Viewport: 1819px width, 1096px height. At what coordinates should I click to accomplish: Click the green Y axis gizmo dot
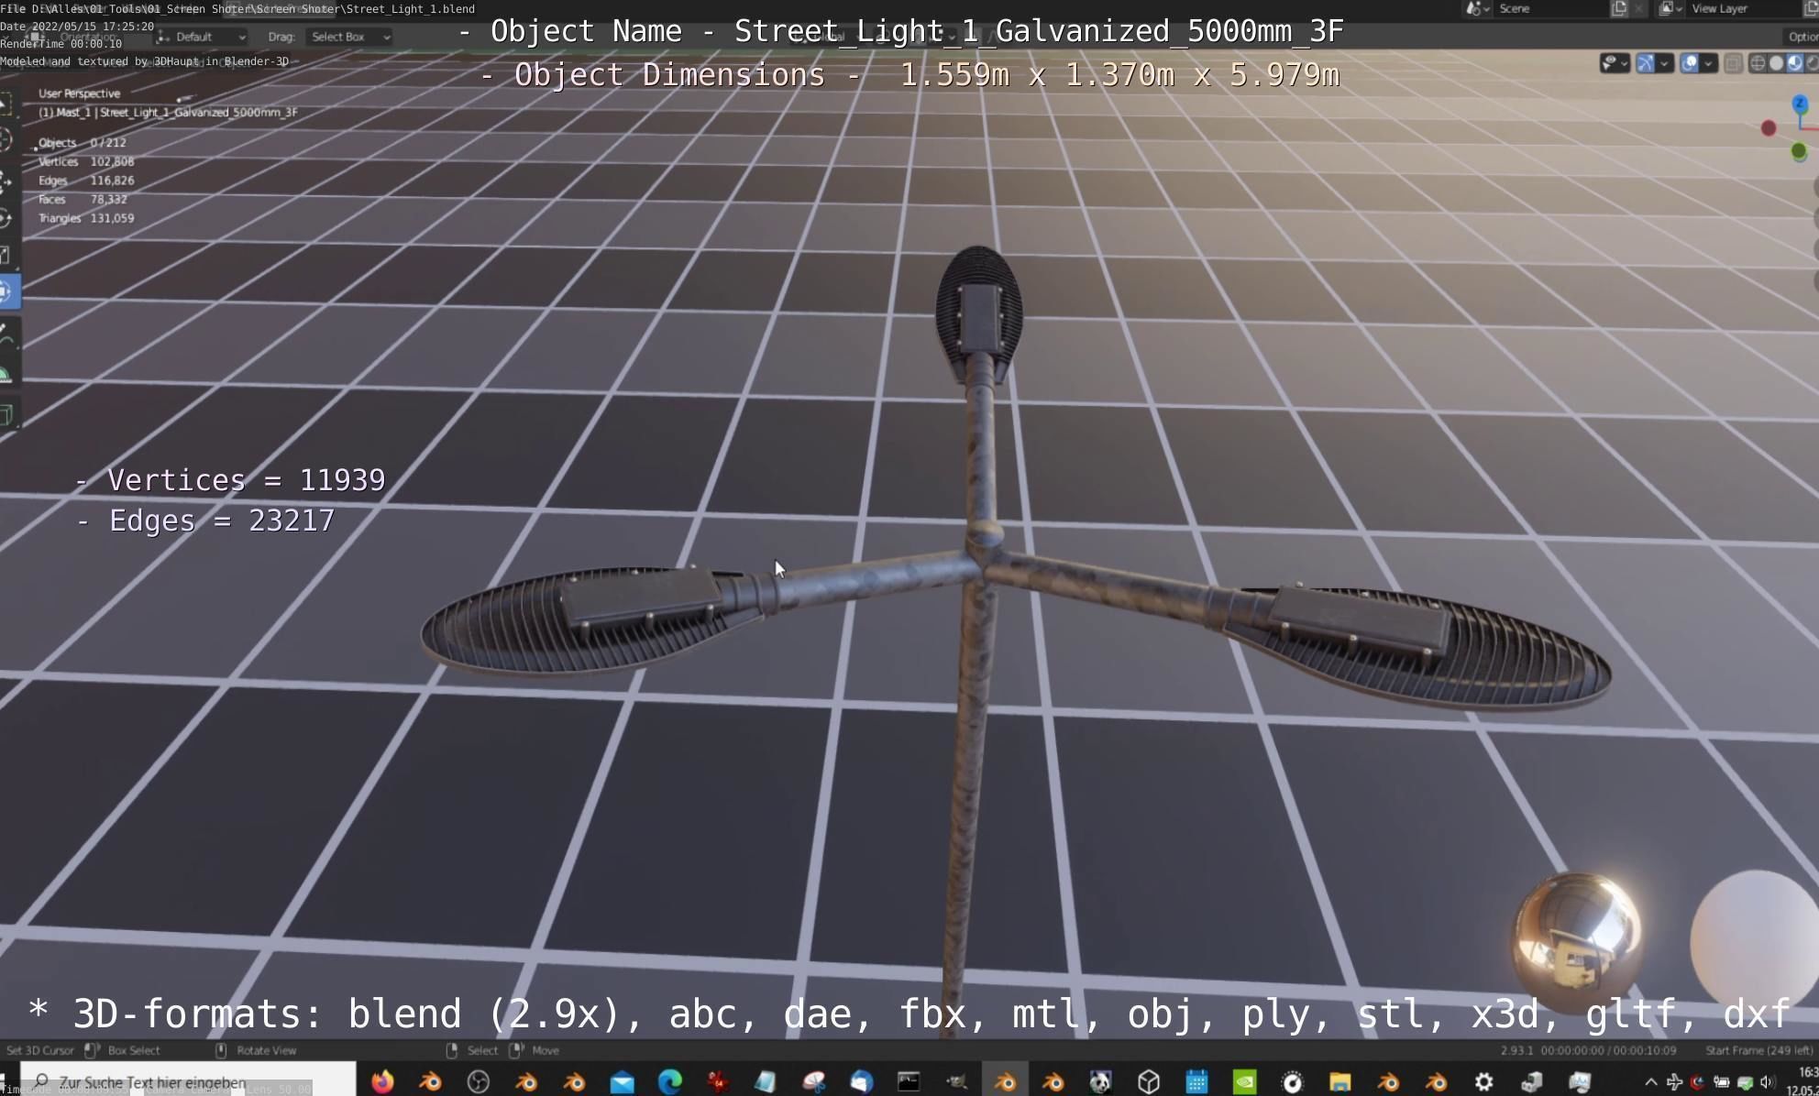pos(1799,151)
